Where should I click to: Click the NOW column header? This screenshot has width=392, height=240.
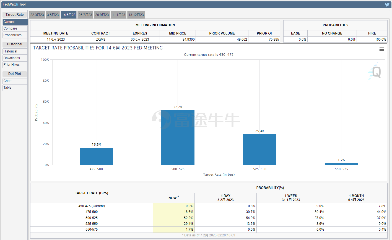(x=174, y=198)
